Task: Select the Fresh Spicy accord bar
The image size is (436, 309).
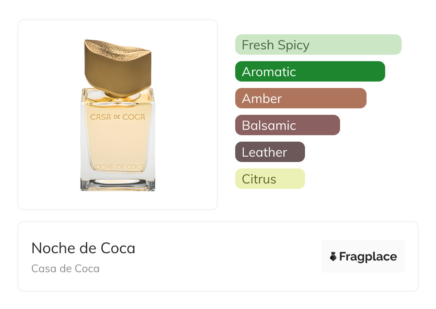Action: pos(318,45)
